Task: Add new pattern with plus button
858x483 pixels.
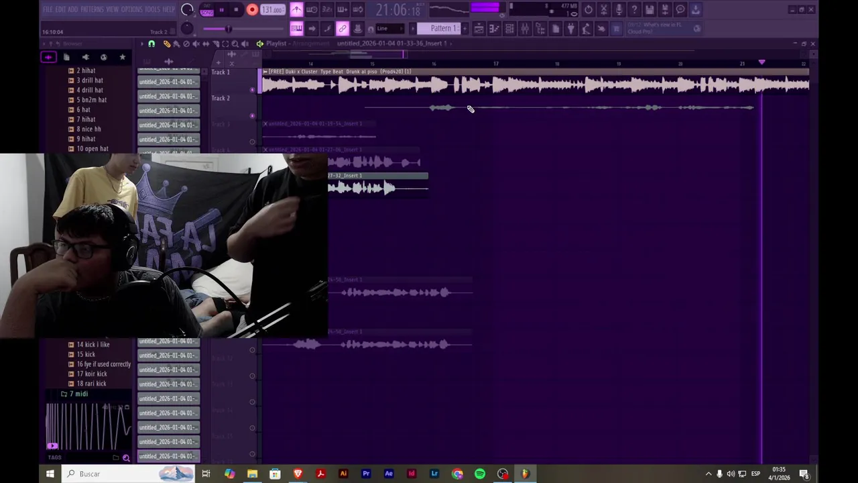Action: 463,28
